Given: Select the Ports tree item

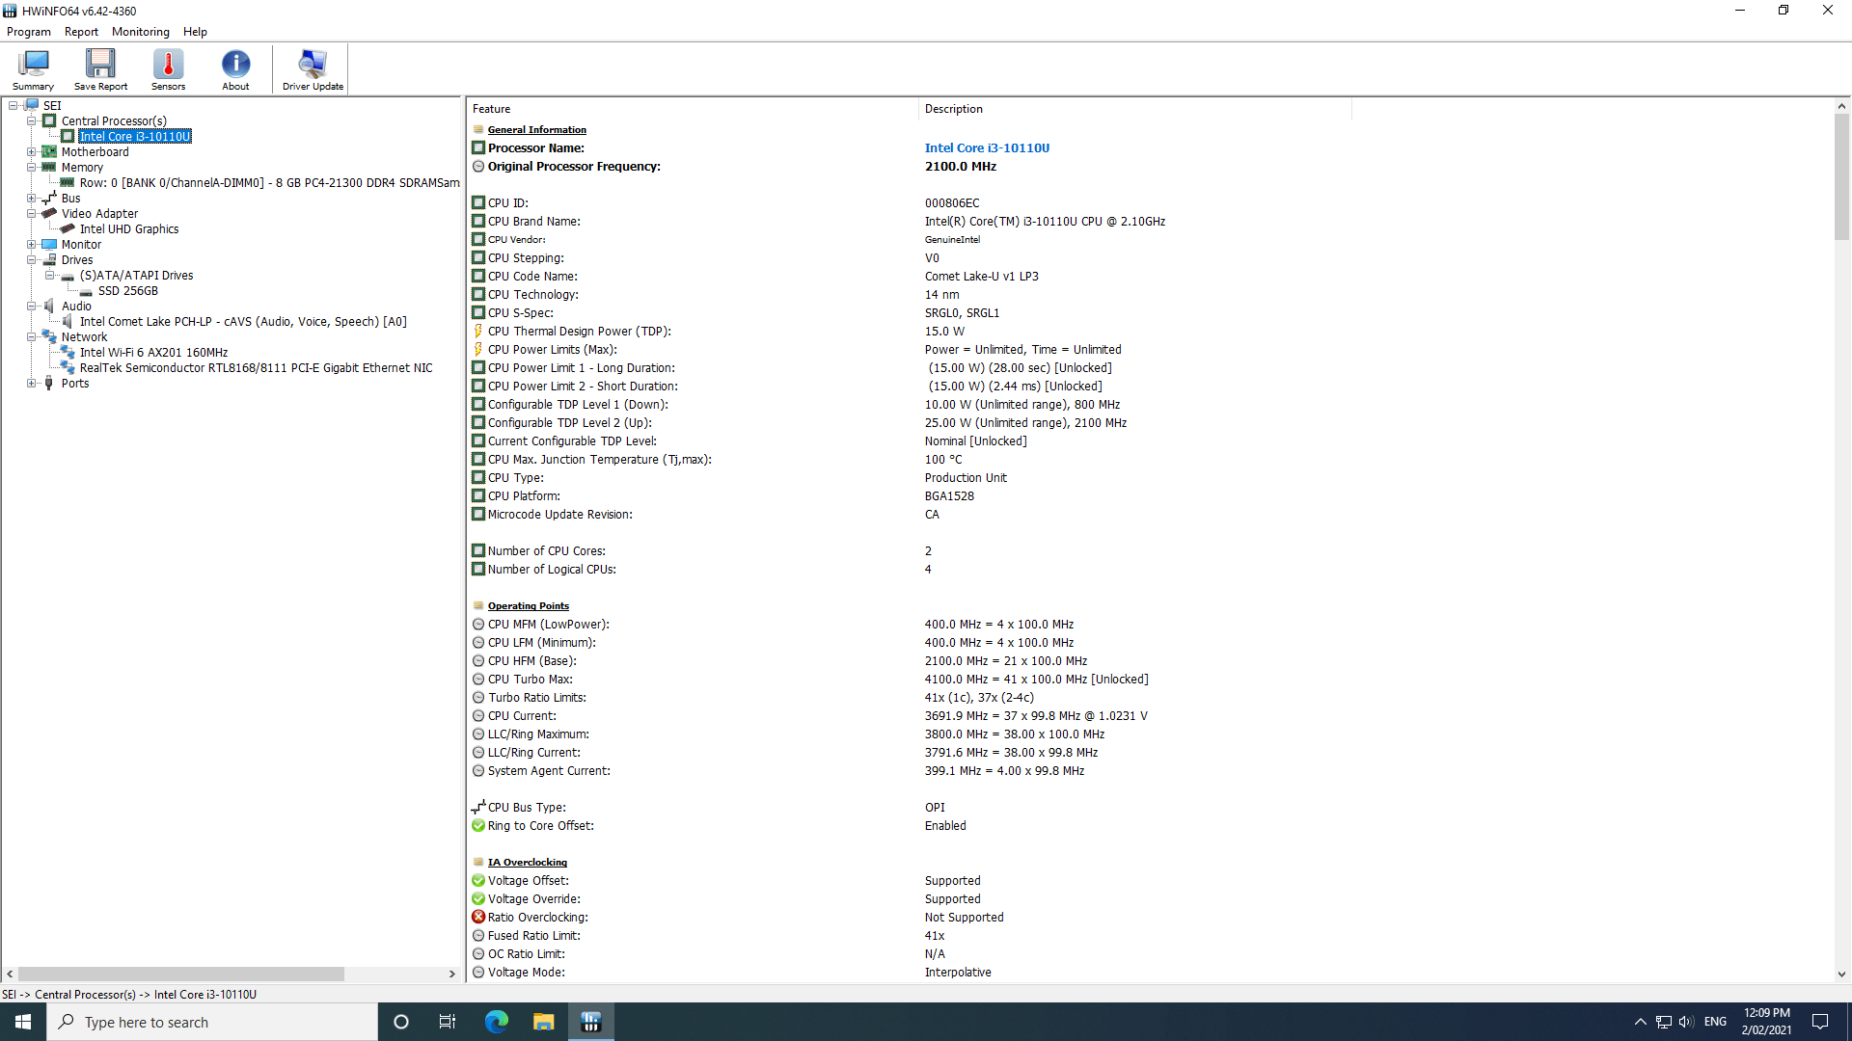Looking at the screenshot, I should (75, 384).
